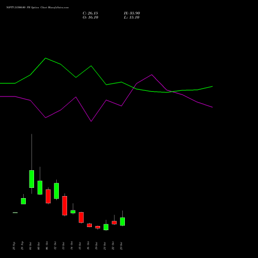The width and height of the screenshot is (258, 258).
Task: Click the last green candle on the right
Action: [122, 221]
